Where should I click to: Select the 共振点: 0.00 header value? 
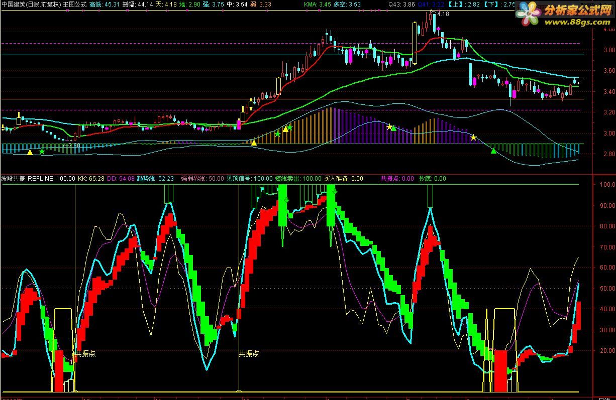[397, 178]
